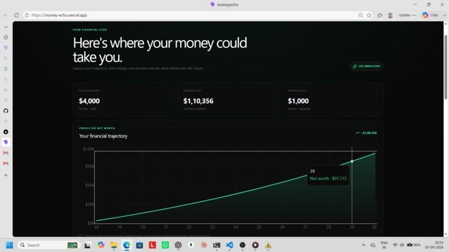
Task: Select the active moneyecho tab in sidebar
Action: coord(6,142)
